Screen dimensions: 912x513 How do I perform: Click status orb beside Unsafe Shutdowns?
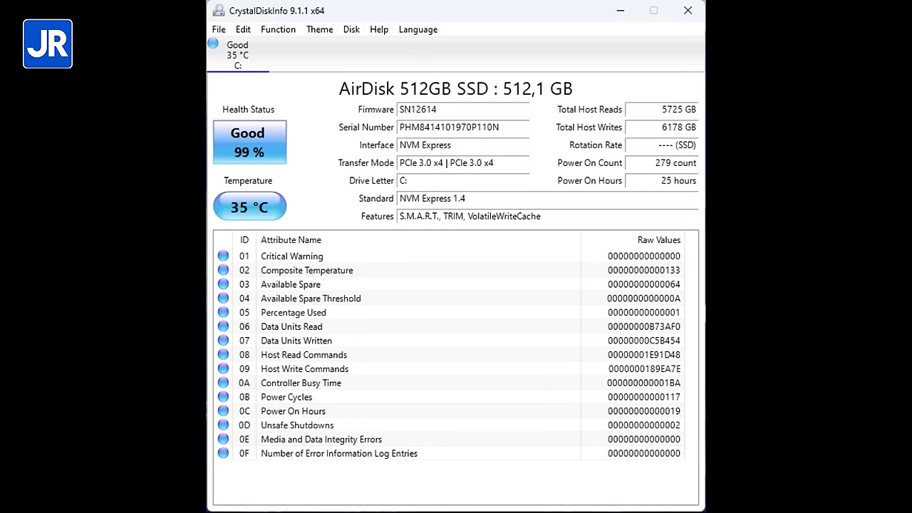point(223,425)
